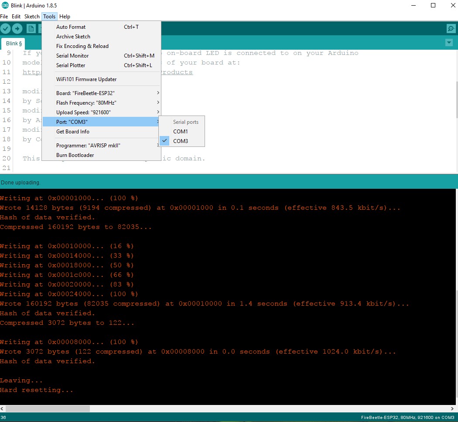Click the "Leaving..." console line
The height and width of the screenshot is (422, 458).
point(21,380)
